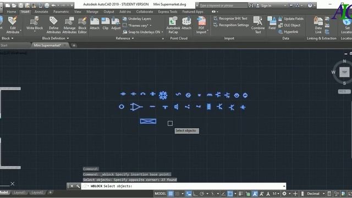Click the Hyperlink button
Viewport: 352px width, 198px height.
(288, 32)
